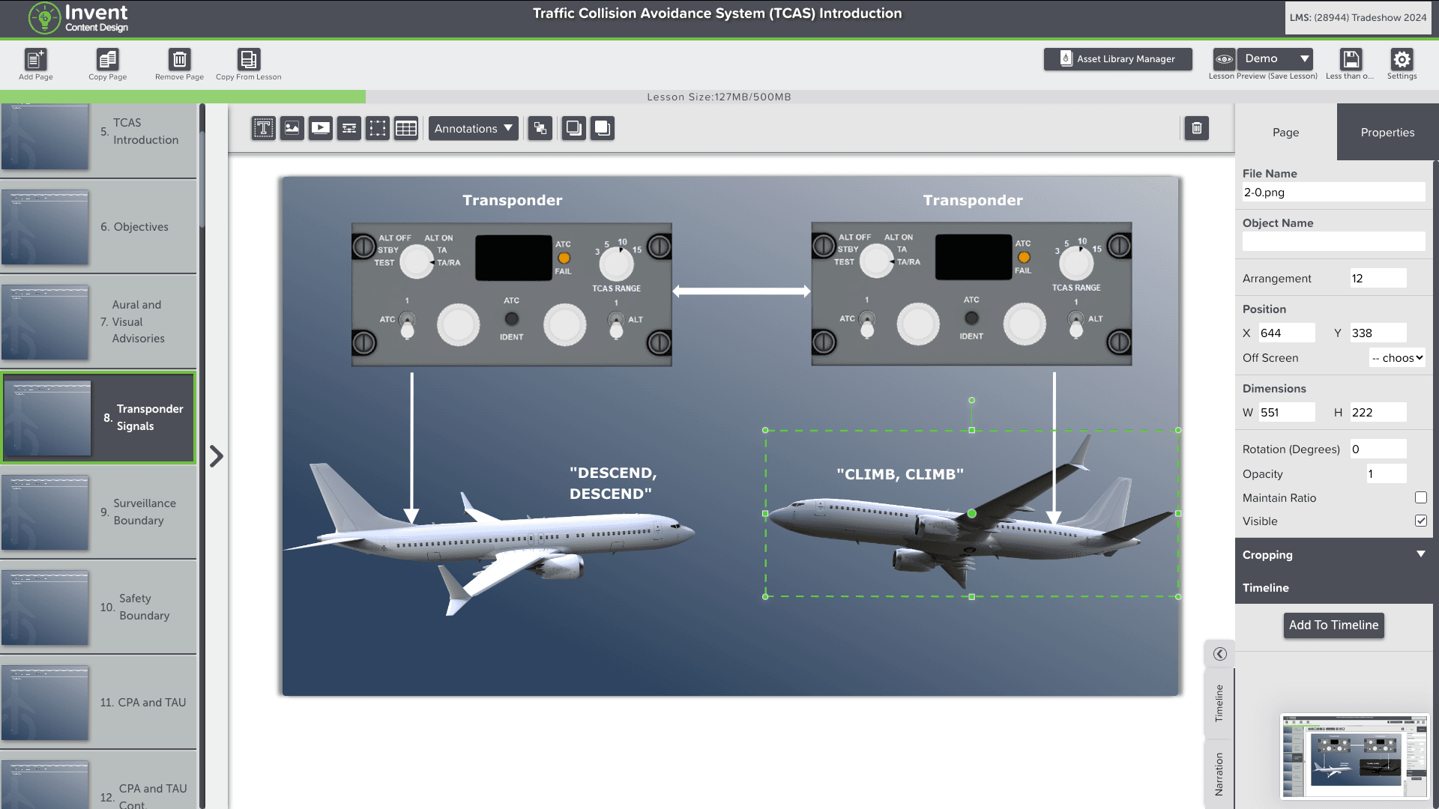
Task: Toggle lesson preview eye icon
Action: tap(1224, 58)
